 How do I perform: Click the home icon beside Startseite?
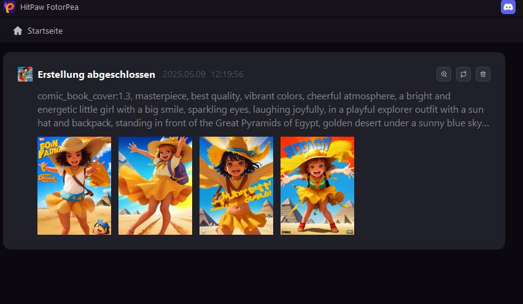[18, 31]
